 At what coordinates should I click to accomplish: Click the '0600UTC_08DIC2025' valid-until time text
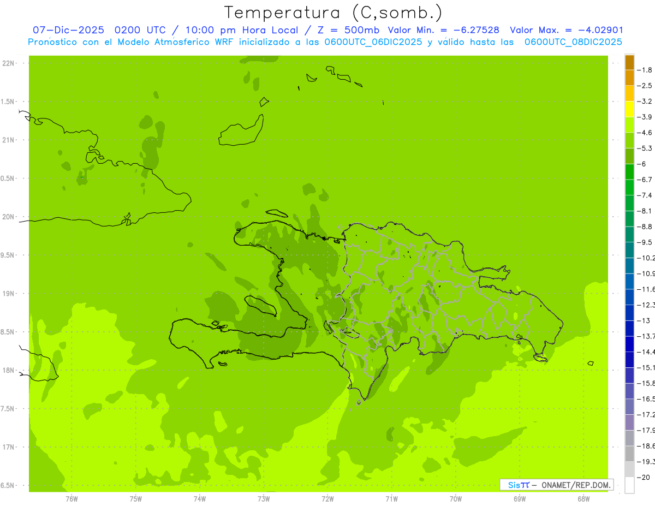coord(573,42)
